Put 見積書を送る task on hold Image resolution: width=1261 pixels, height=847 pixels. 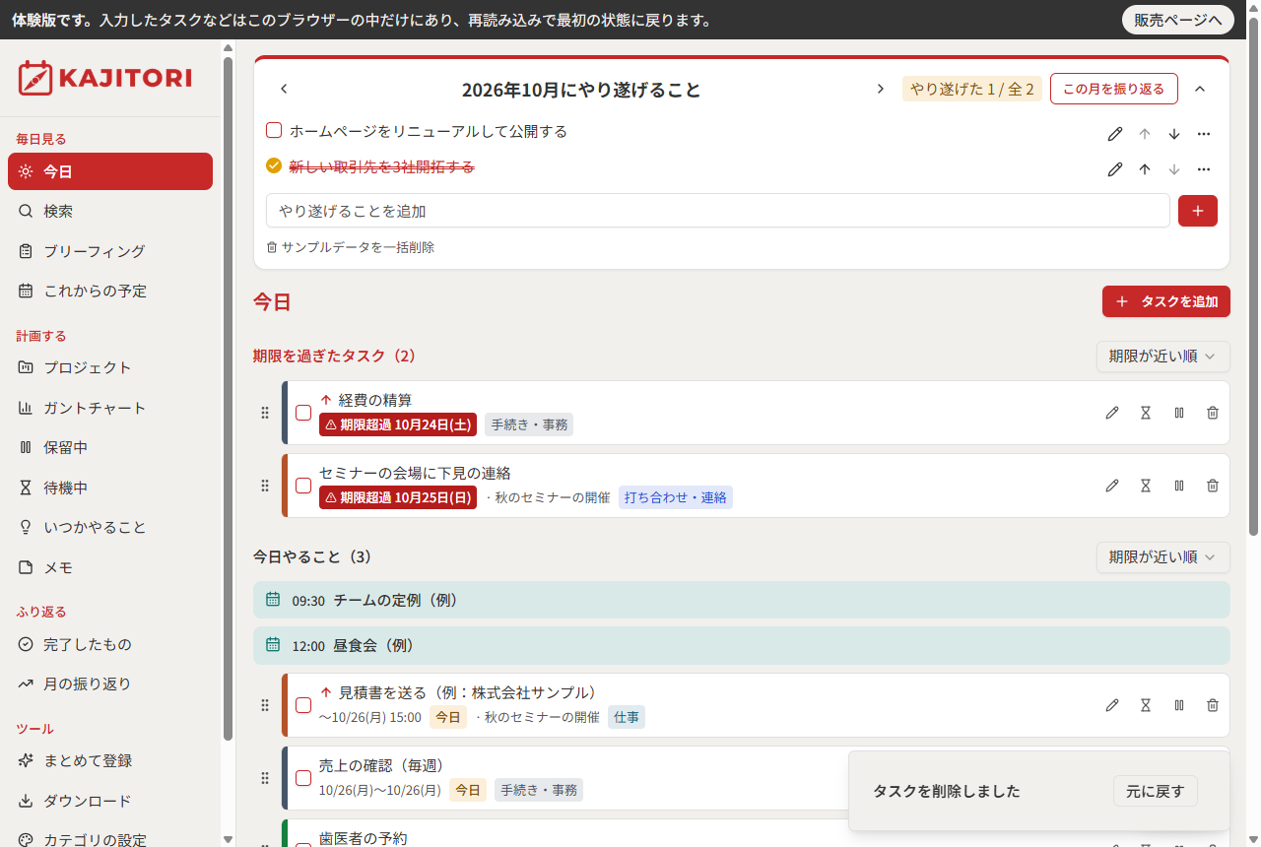[x=1179, y=705]
